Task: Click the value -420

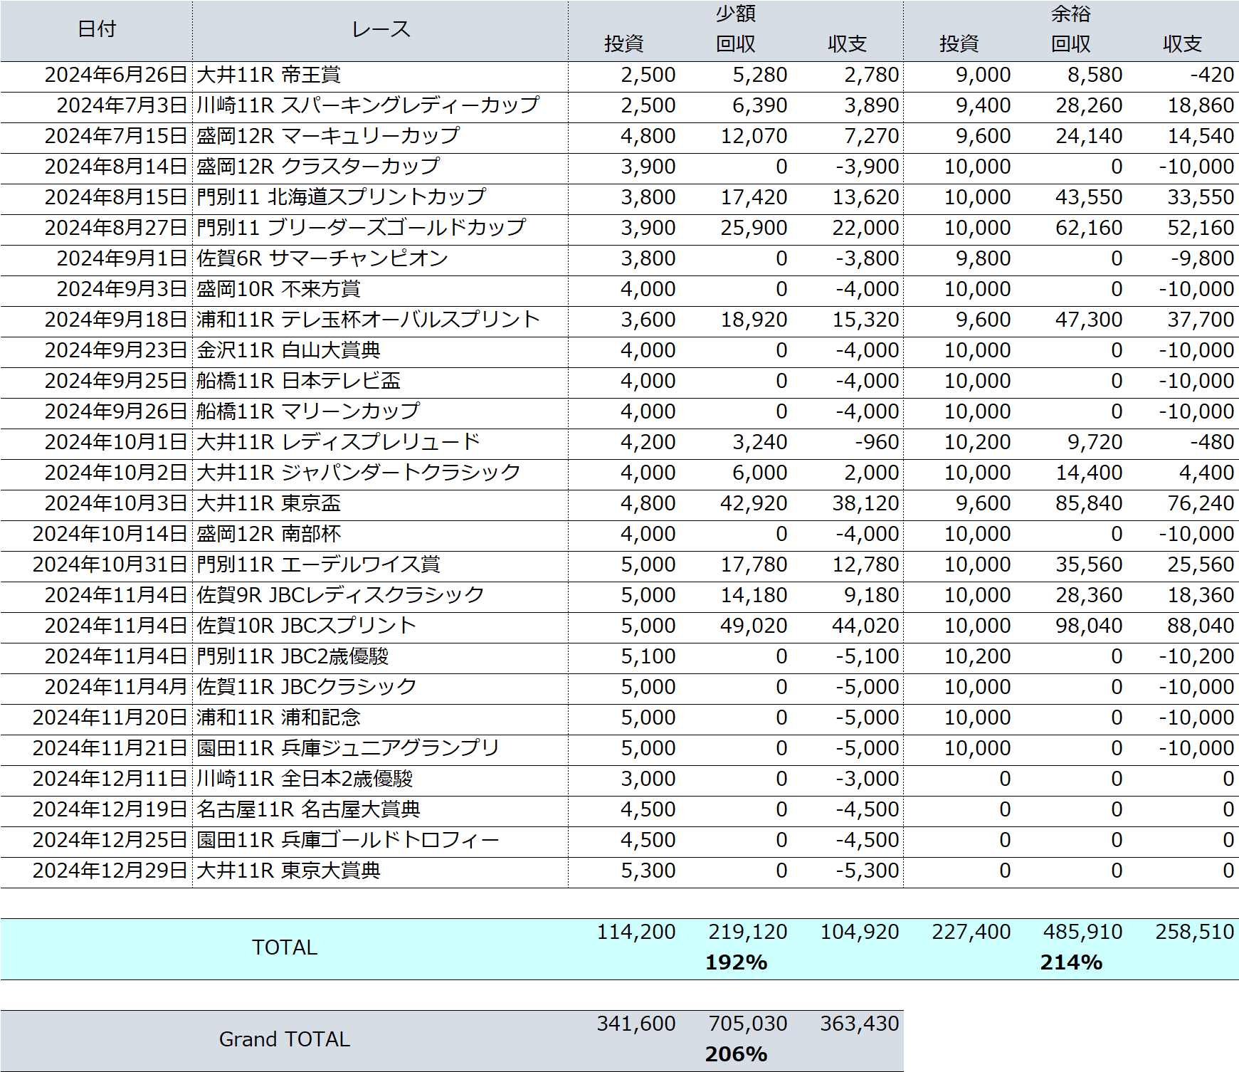Action: click(x=1212, y=75)
